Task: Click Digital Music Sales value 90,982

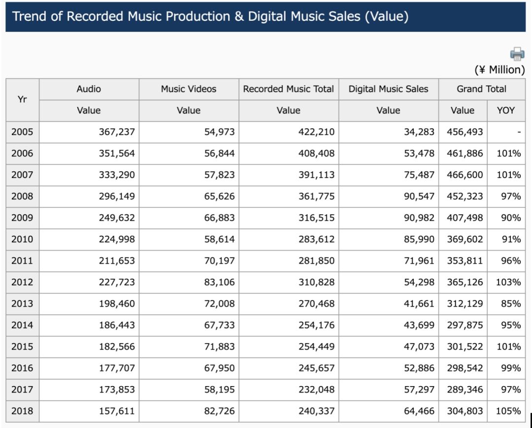Action: tap(419, 218)
